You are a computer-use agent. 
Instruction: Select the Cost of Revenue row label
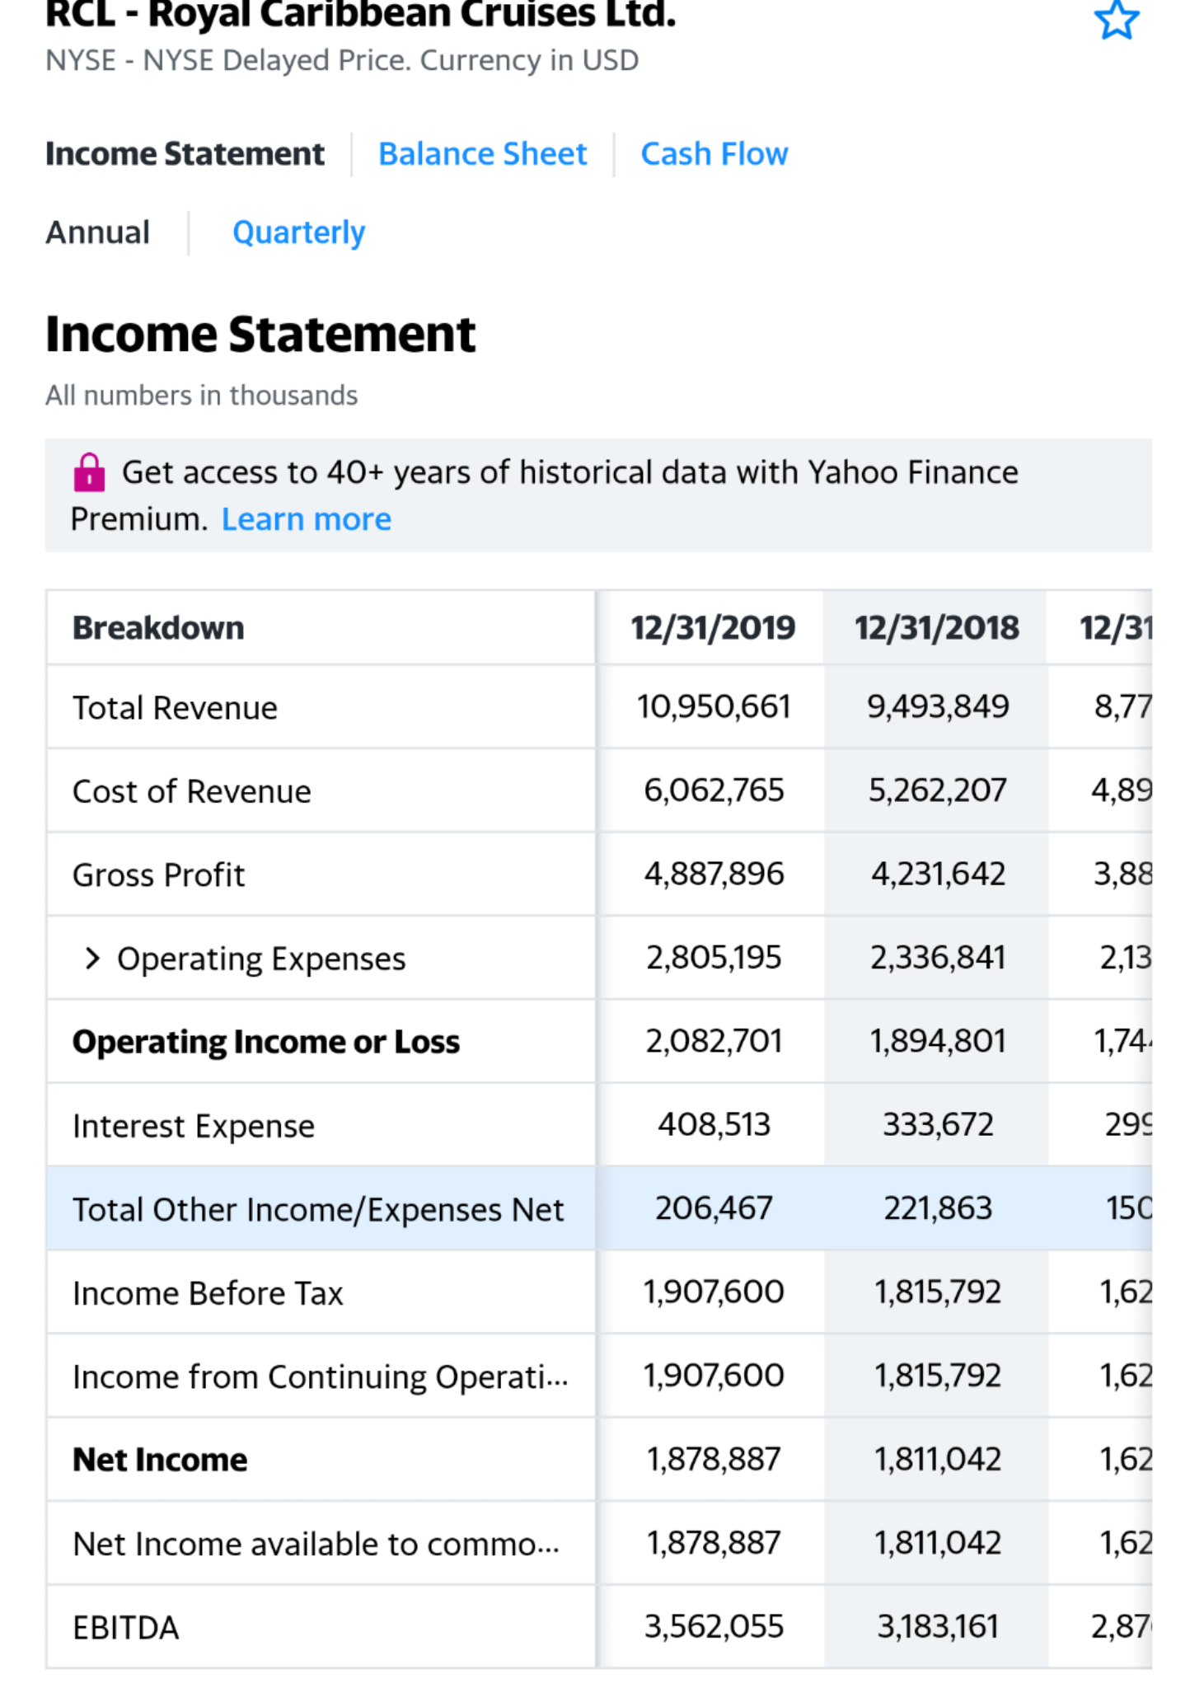coord(192,791)
